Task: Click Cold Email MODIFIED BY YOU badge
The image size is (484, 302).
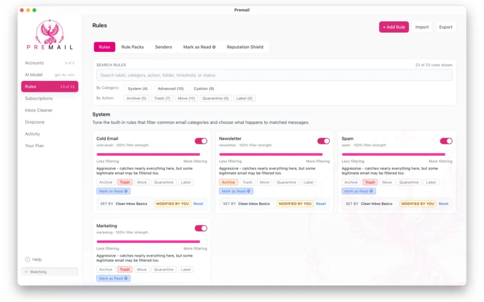Action: pos(172,204)
